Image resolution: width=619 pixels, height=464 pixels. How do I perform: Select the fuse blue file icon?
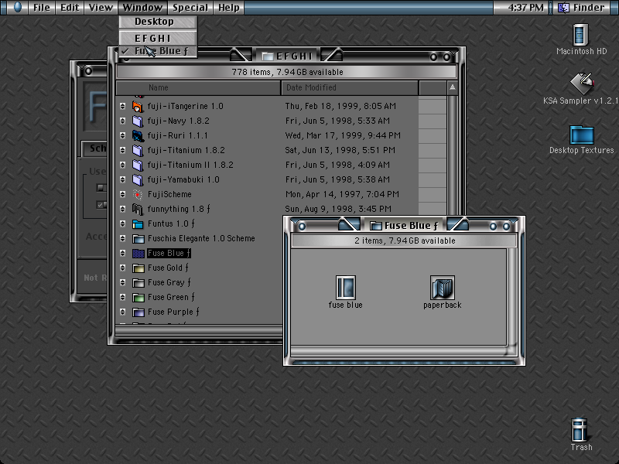click(346, 288)
